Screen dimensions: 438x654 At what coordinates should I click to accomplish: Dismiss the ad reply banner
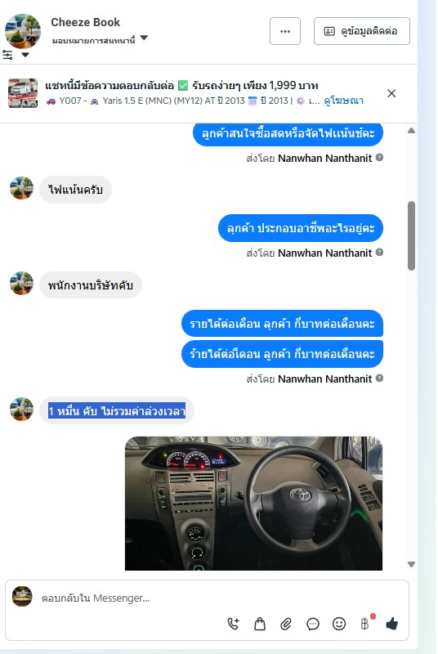click(391, 93)
